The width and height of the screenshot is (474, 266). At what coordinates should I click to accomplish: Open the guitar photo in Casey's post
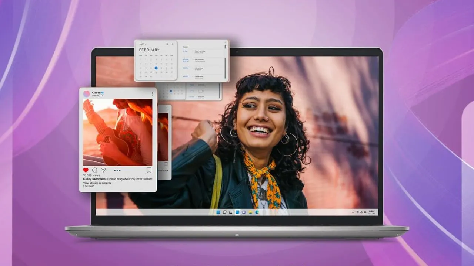[x=117, y=132]
